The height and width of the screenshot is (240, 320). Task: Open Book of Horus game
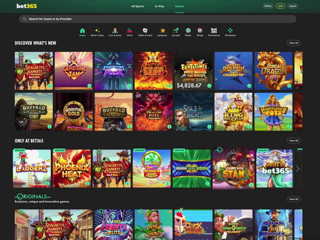coord(274,225)
